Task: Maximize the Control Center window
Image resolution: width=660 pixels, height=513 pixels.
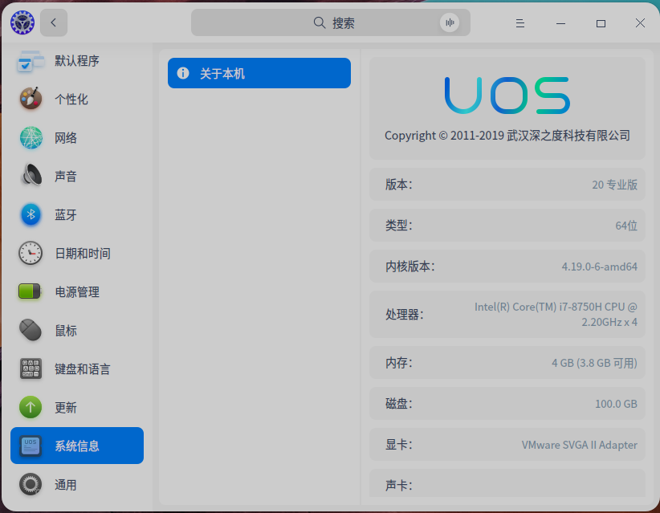Action: click(x=601, y=23)
